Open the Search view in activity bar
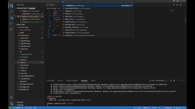The image size is (195, 109). click(11, 11)
